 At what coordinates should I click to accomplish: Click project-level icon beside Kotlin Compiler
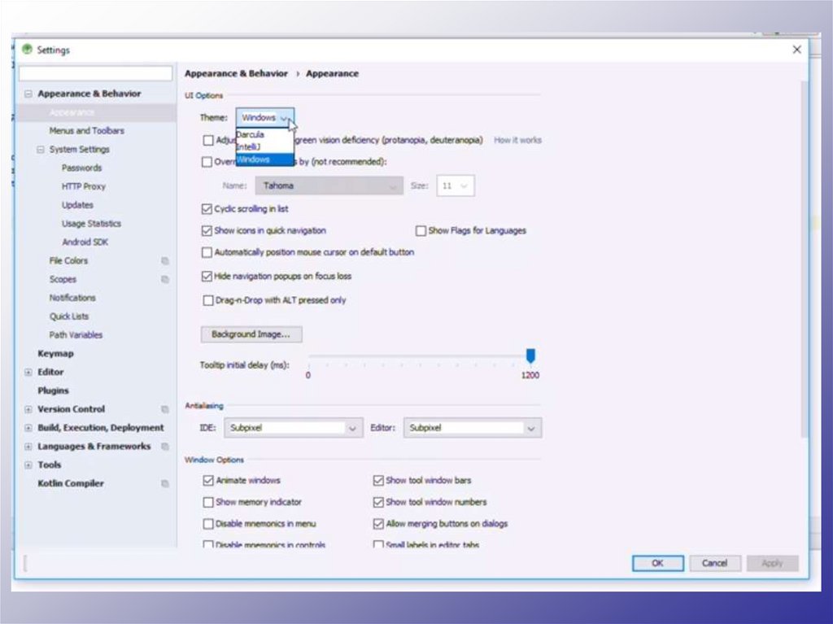pyautogui.click(x=164, y=484)
